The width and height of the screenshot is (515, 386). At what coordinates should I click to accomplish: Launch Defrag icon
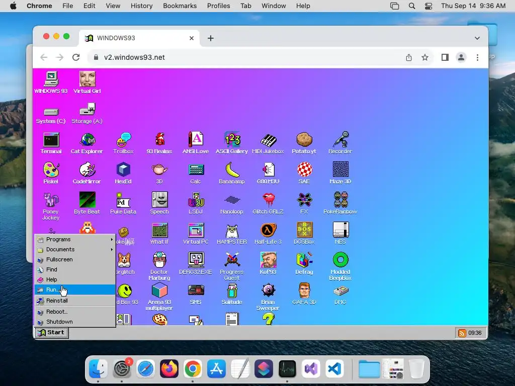pos(304,263)
